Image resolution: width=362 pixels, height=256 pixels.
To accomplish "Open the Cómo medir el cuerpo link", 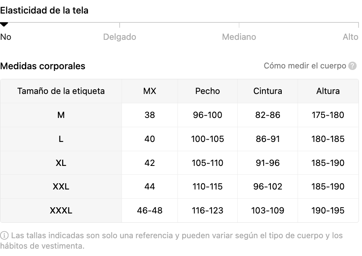I will point(305,66).
